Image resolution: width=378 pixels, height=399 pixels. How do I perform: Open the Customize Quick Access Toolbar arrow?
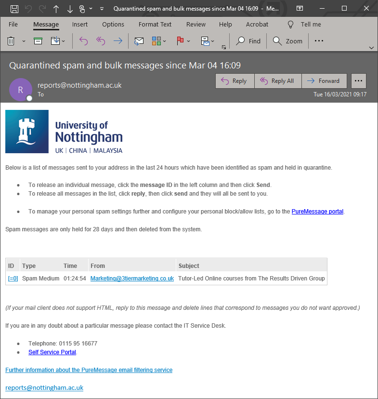click(102, 9)
